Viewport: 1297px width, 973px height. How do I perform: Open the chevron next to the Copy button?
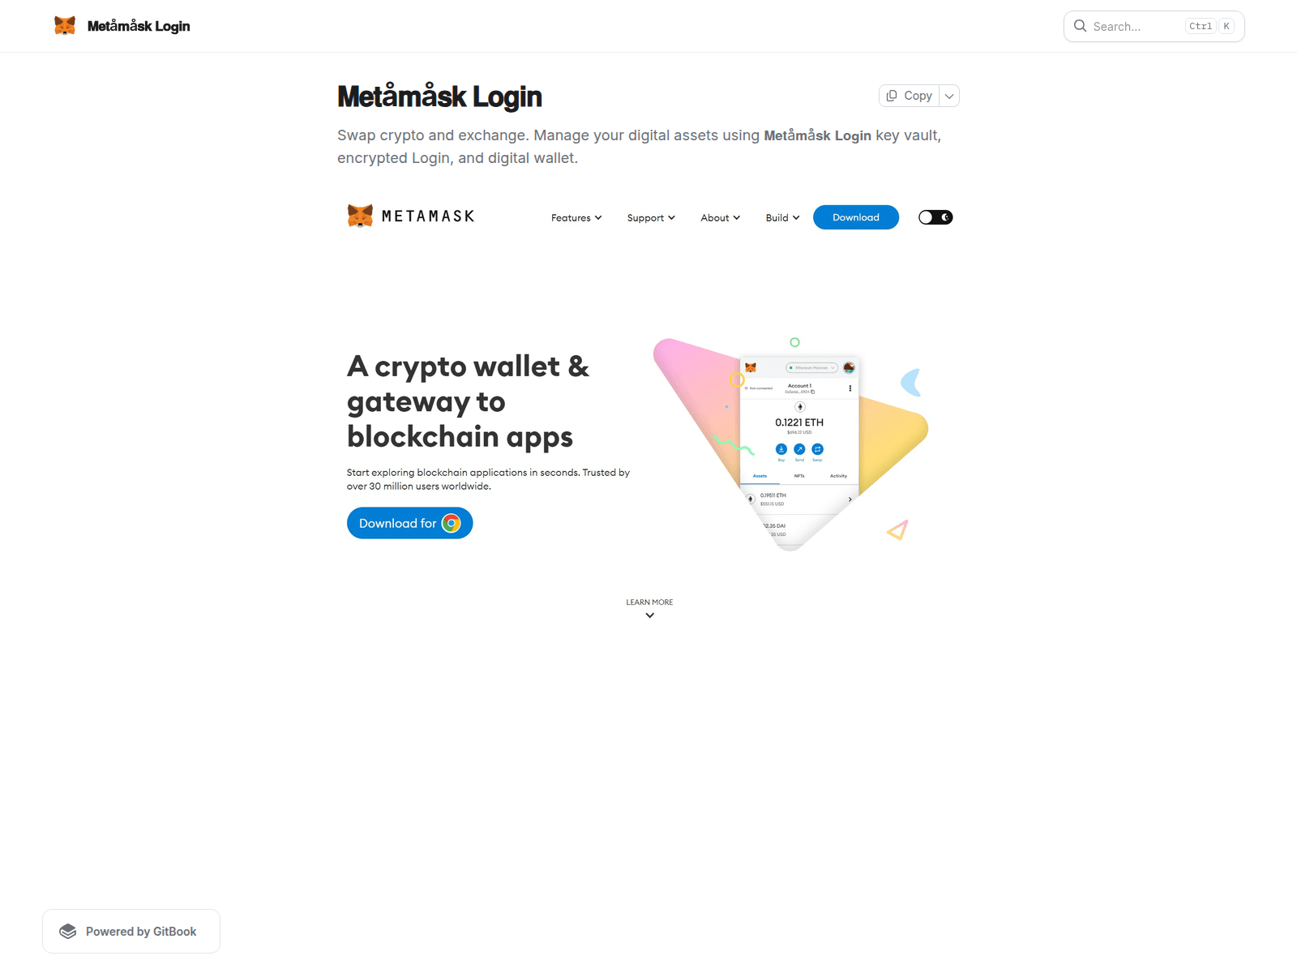[x=948, y=95]
